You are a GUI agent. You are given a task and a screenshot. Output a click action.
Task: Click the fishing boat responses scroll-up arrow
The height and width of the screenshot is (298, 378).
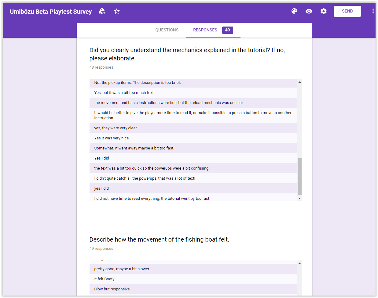pos(299,263)
